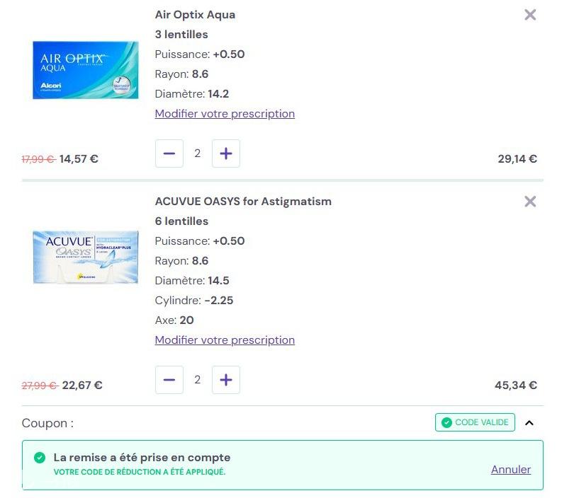Image resolution: width=574 pixels, height=498 pixels.
Task: Decrease Air Optix Aqua quantity
Action: (x=169, y=154)
